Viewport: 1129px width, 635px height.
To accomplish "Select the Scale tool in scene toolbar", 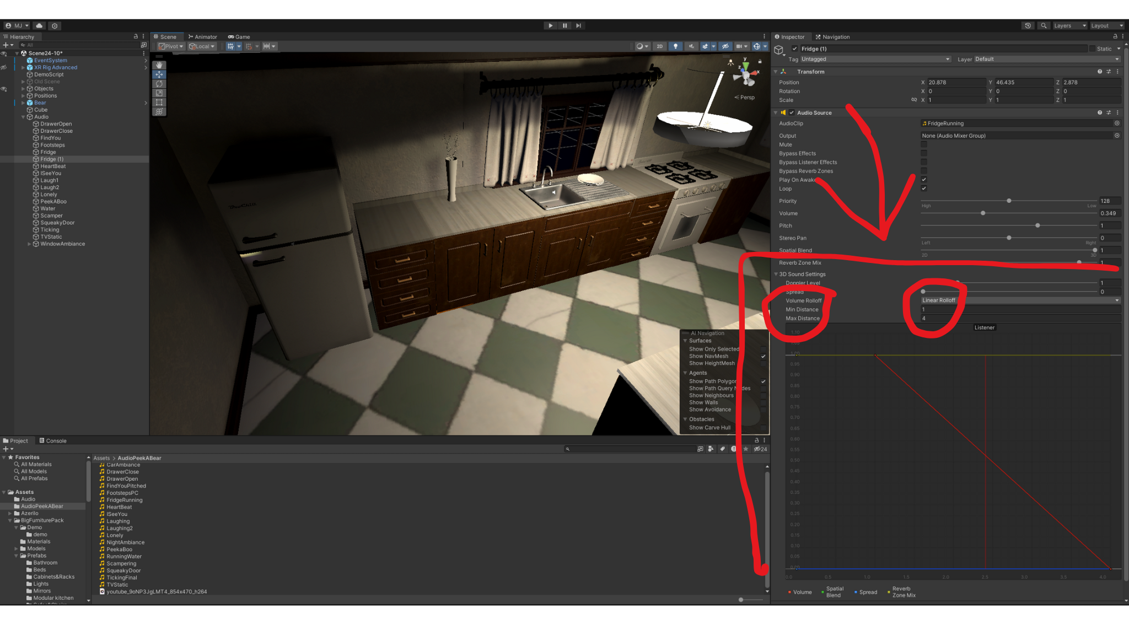I will 159,93.
